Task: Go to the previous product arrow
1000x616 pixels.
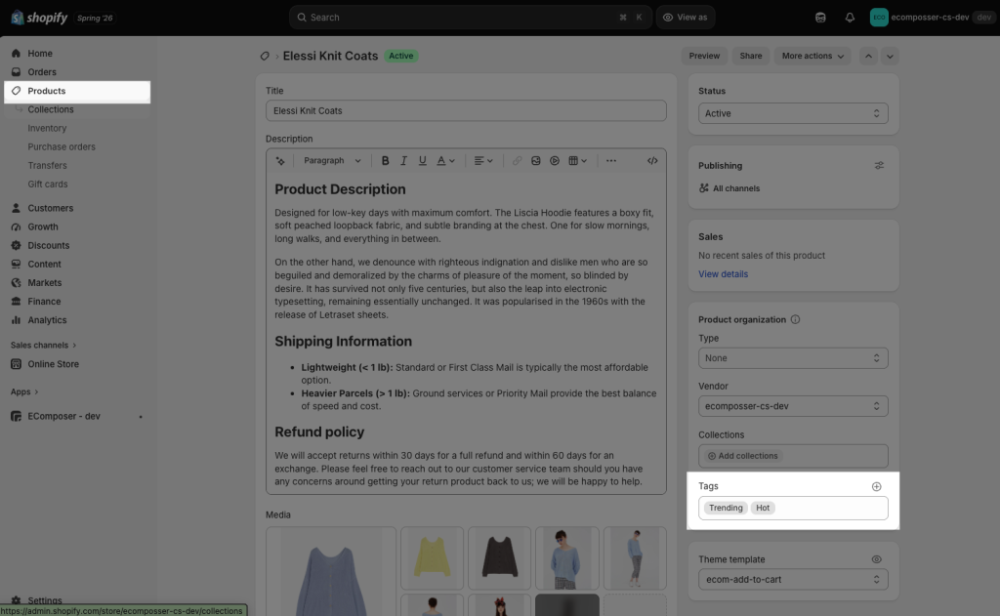Action: pyautogui.click(x=868, y=56)
